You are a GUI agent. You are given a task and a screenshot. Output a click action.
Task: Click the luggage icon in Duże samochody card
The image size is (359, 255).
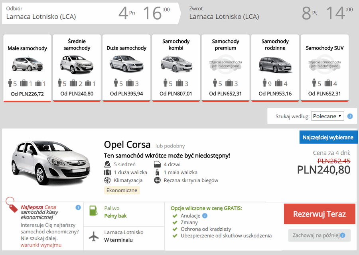[130, 83]
